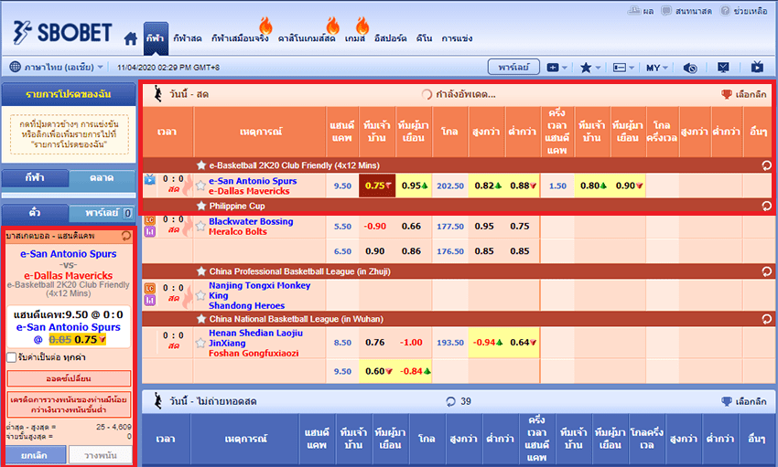The image size is (778, 467).
Task: Favorite the Nanjing Tongxi Monkey King match star
Action: pos(200,296)
